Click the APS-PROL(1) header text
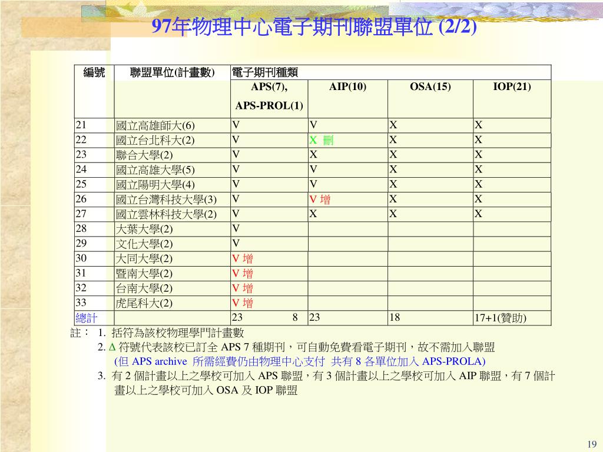This screenshot has width=603, height=452. [269, 105]
